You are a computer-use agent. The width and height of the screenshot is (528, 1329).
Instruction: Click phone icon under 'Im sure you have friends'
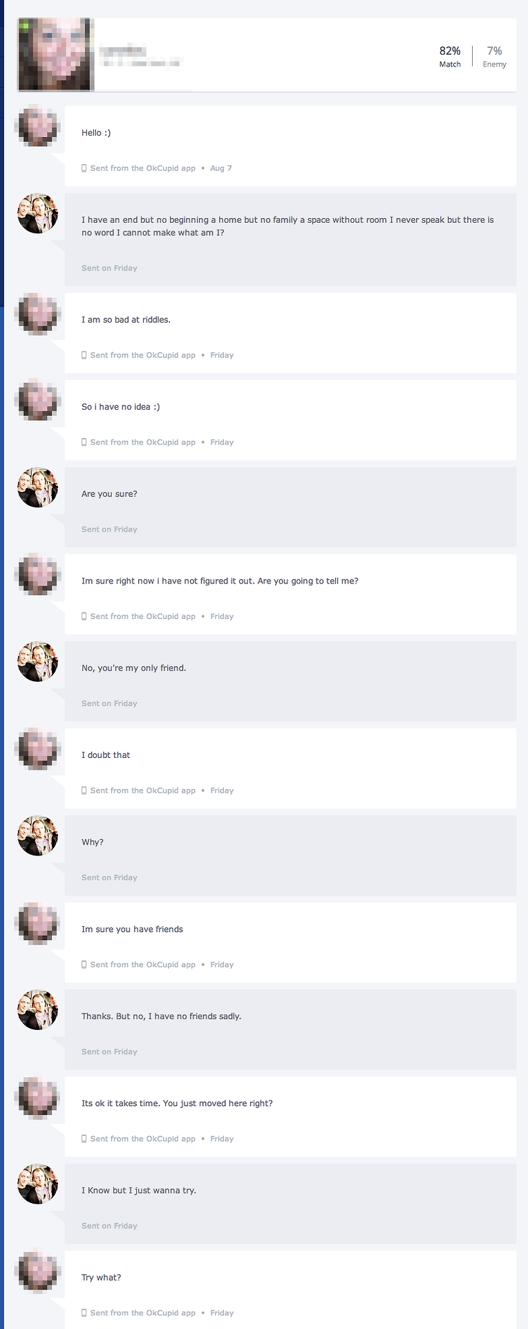click(84, 965)
